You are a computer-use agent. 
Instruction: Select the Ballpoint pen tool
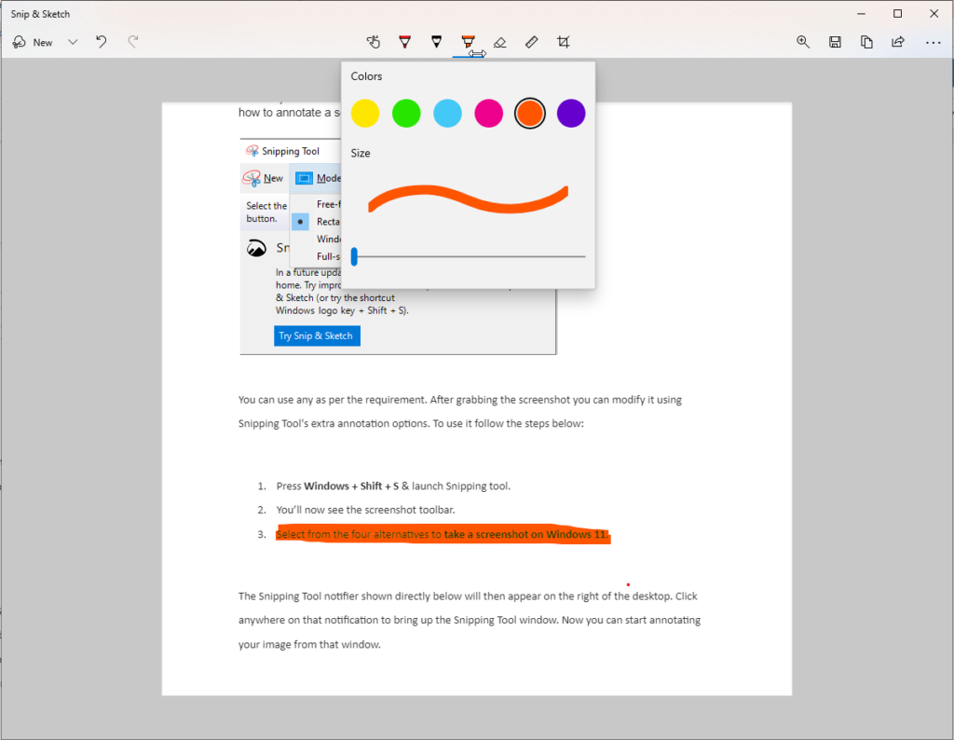tap(405, 42)
